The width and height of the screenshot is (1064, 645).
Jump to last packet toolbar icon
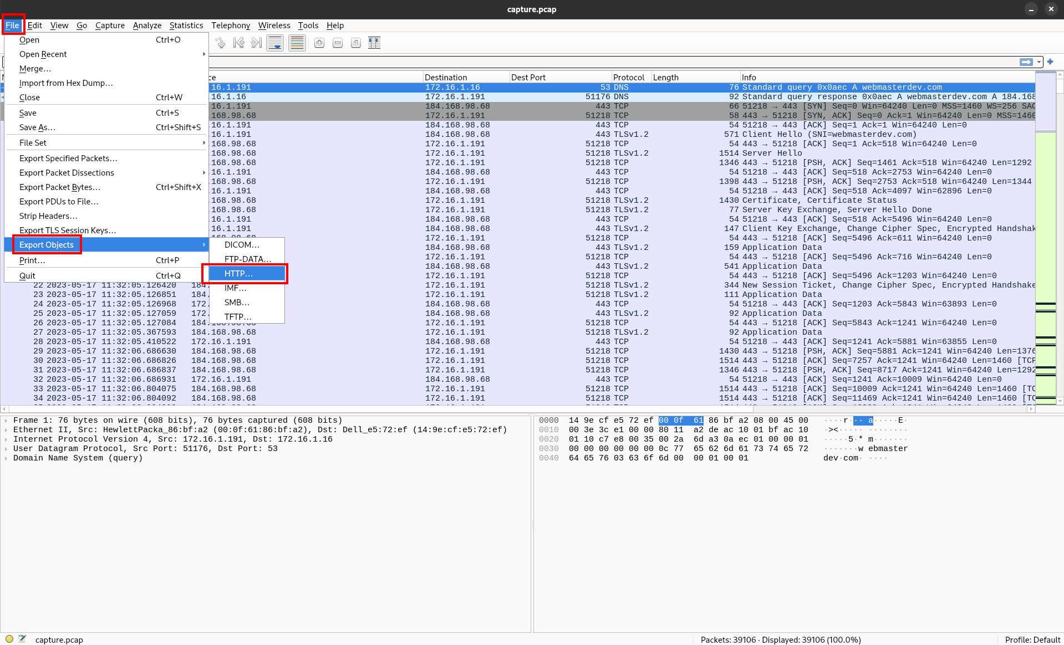coord(256,43)
